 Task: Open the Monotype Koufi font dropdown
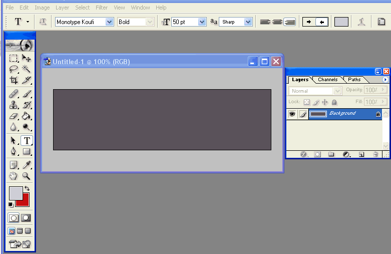[109, 22]
